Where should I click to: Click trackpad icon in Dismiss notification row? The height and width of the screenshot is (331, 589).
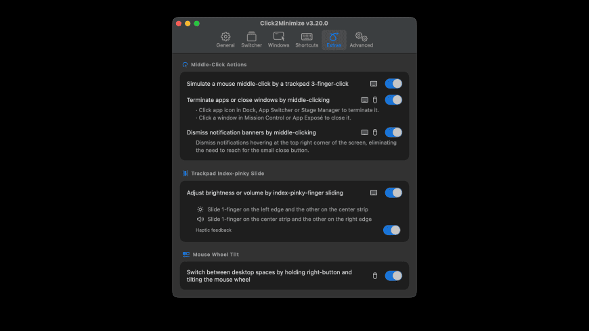(364, 132)
